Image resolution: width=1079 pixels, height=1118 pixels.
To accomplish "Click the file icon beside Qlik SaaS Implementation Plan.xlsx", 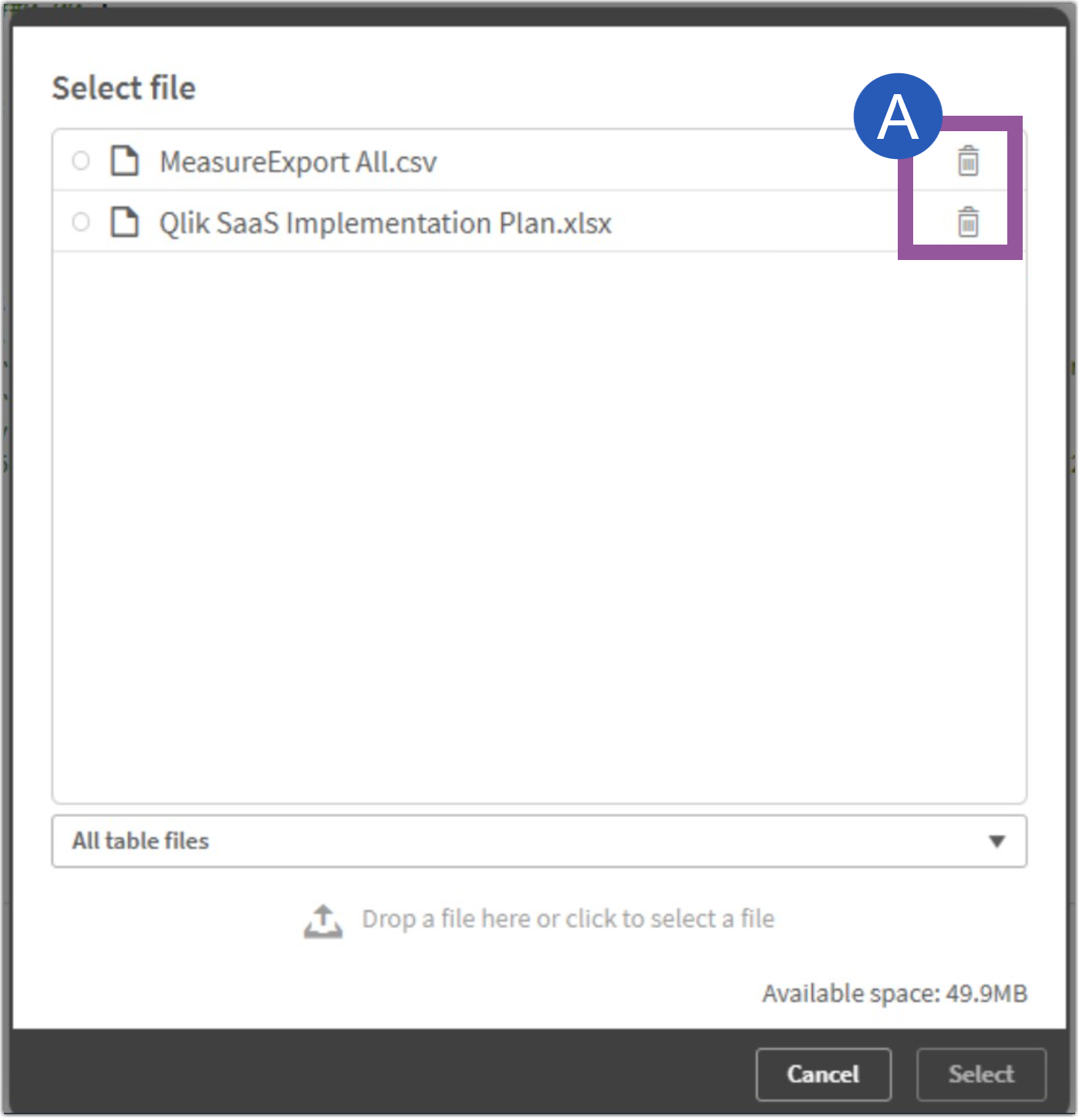I will pos(123,223).
